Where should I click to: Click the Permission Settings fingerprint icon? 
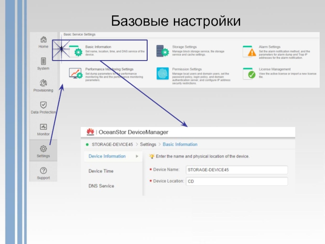tap(162, 74)
